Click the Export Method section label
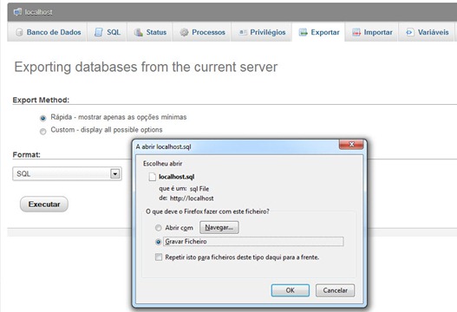The width and height of the screenshot is (457, 312). [41, 100]
